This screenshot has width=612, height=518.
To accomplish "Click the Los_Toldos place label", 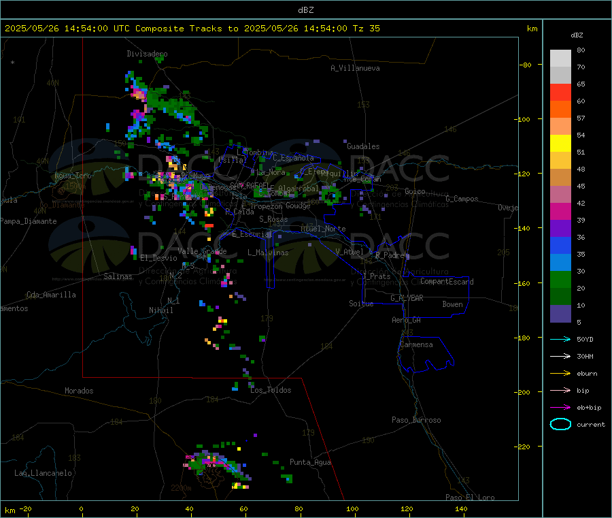I will pos(271,390).
